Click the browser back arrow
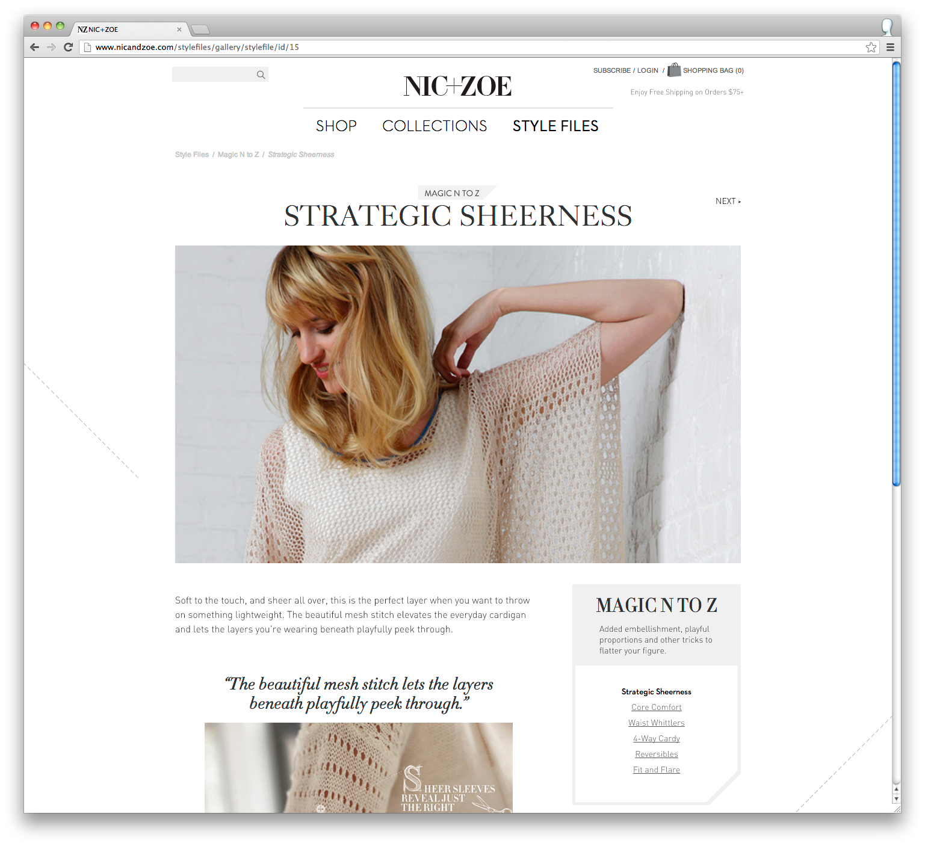Image resolution: width=925 pixels, height=846 pixels. (34, 47)
